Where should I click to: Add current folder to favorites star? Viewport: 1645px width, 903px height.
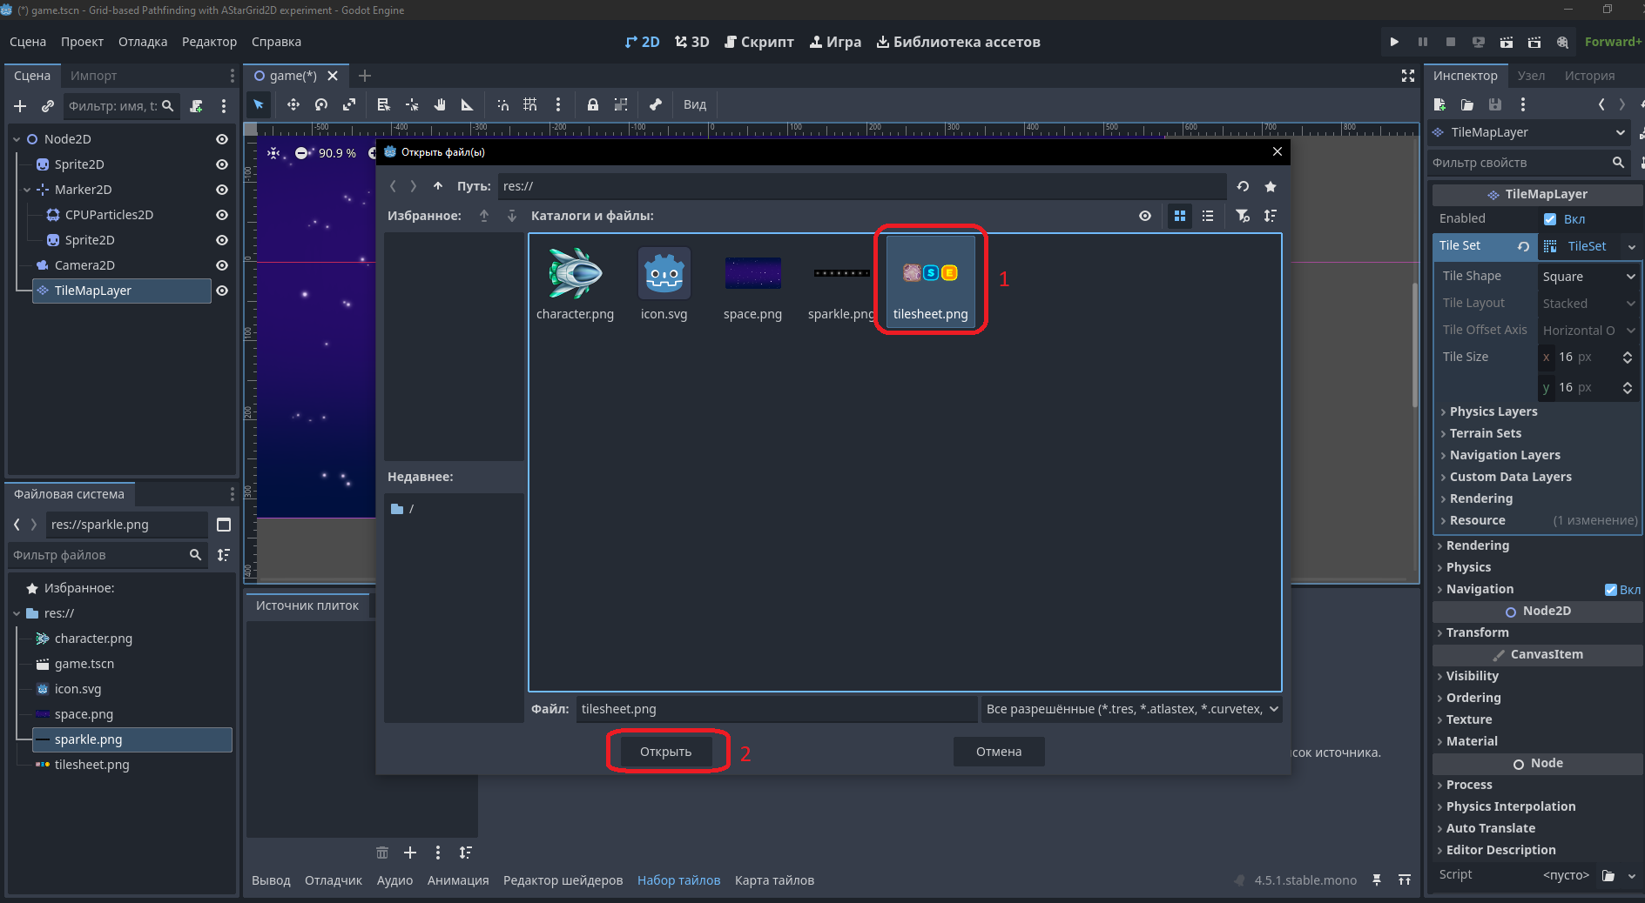pos(1271,186)
